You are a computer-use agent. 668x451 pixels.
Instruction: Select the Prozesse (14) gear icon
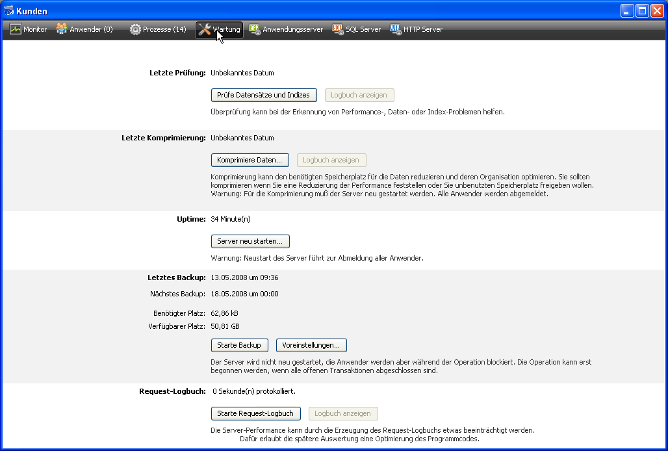[x=135, y=29]
